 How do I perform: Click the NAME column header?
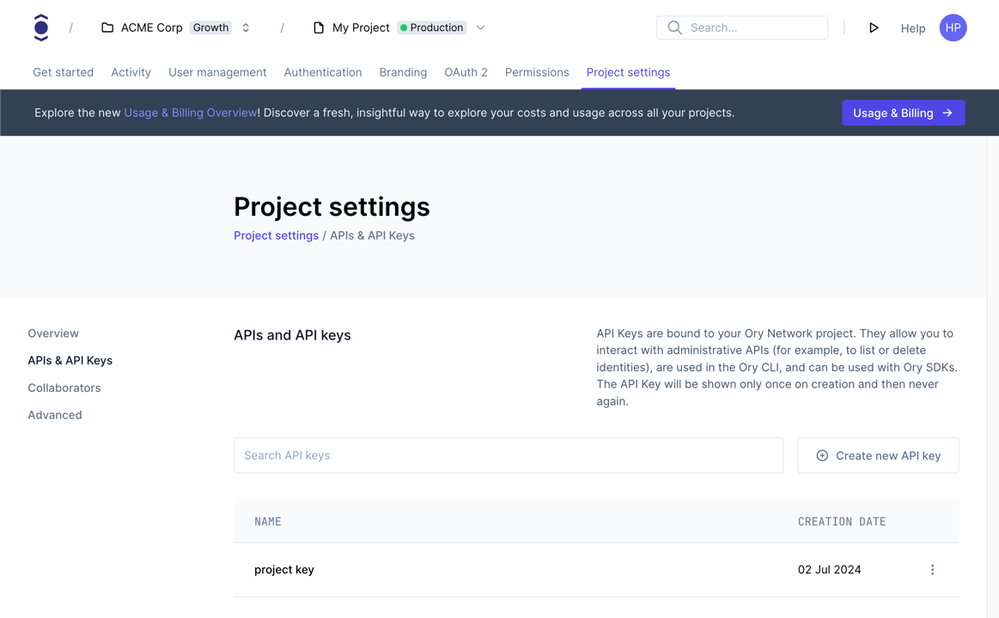(268, 522)
